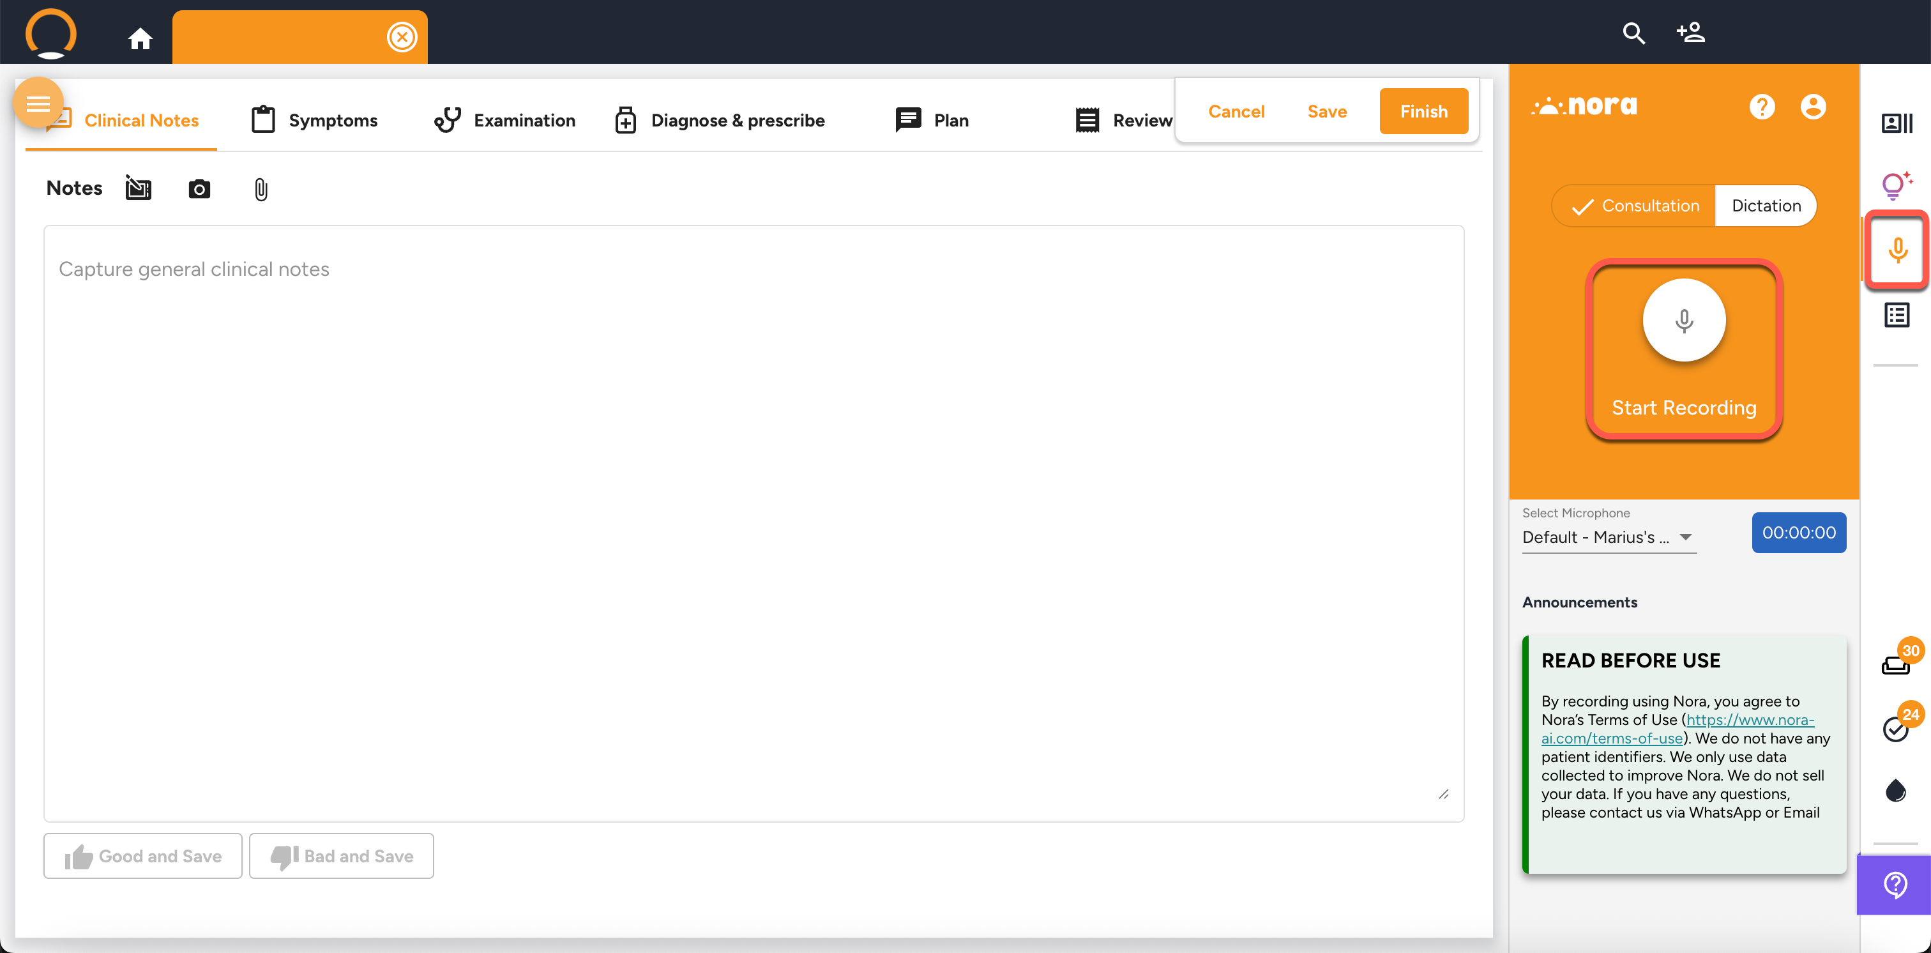Open the Nora help question icon
This screenshot has width=1931, height=953.
(x=1762, y=107)
